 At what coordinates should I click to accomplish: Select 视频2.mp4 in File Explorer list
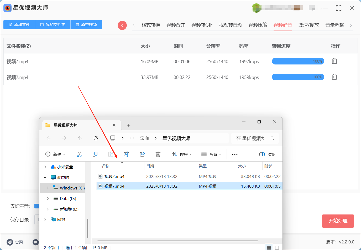(189, 176)
